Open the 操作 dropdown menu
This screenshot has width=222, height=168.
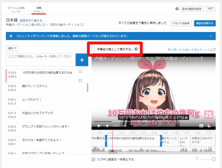(x=12, y=48)
